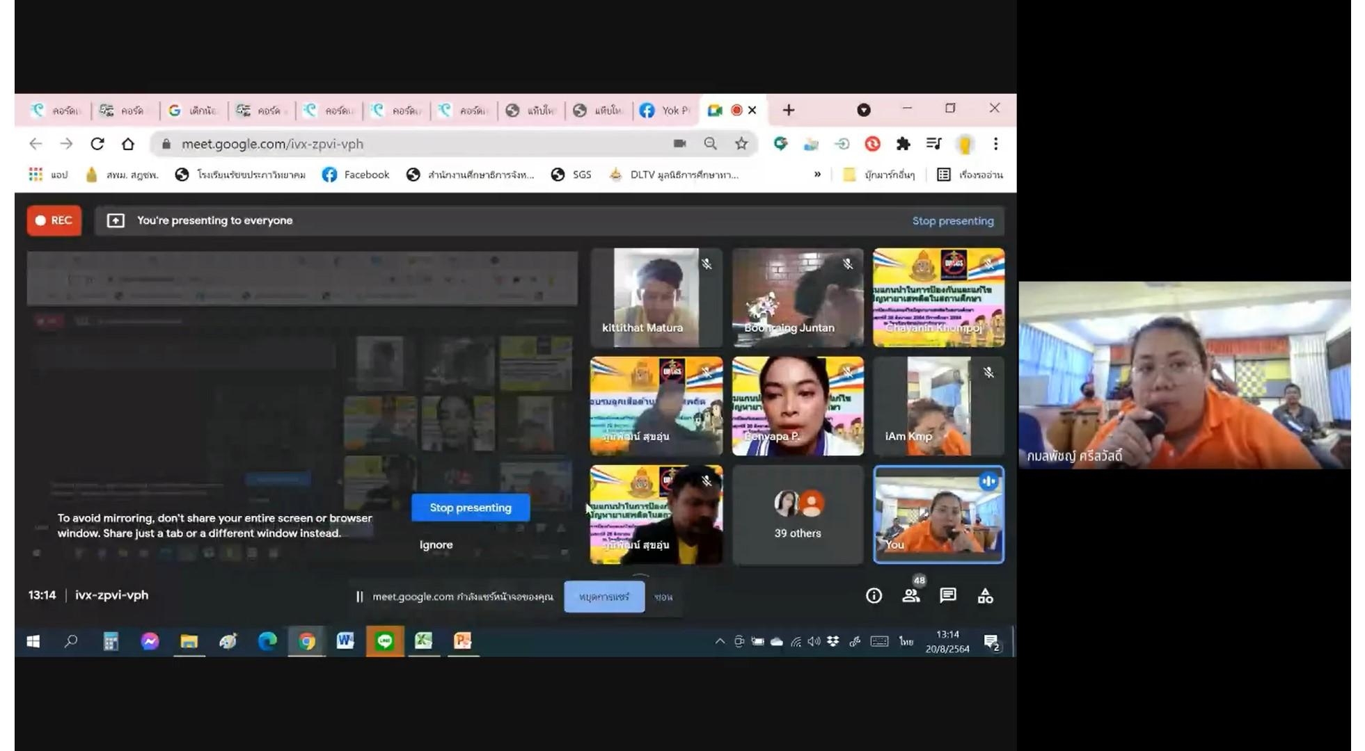Bookmark this page with star icon
The width and height of the screenshot is (1365, 751).
[741, 144]
